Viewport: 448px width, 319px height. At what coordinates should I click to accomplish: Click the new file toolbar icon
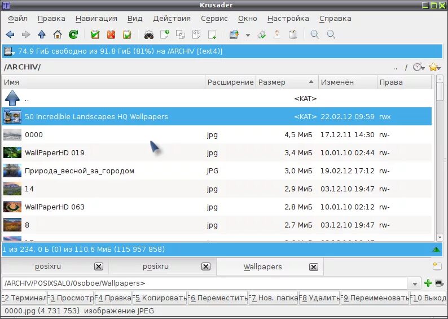click(x=212, y=34)
